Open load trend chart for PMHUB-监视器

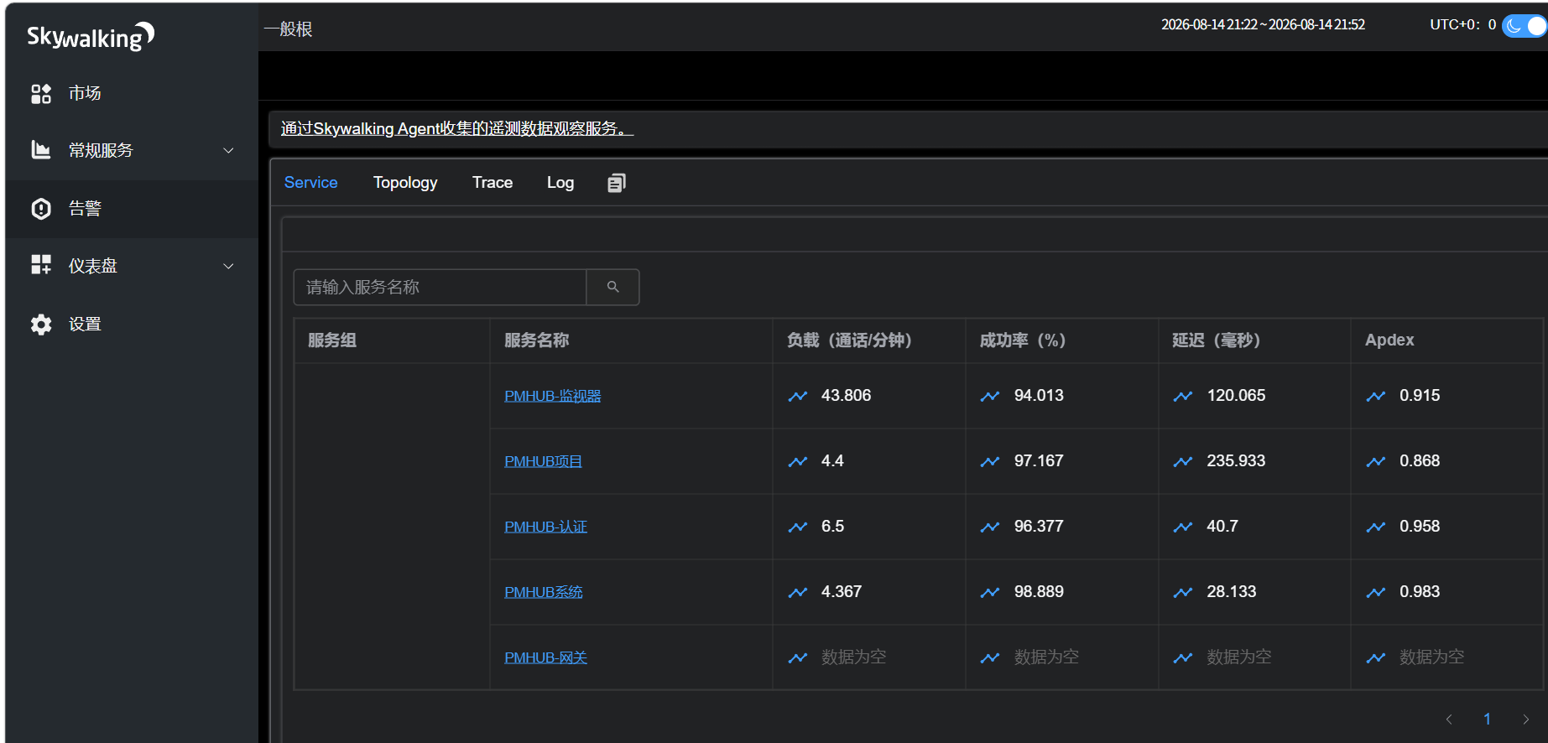798,396
